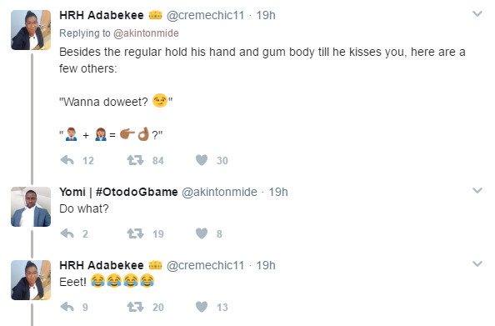Like the 'Do what?' tweet

[x=202, y=233]
